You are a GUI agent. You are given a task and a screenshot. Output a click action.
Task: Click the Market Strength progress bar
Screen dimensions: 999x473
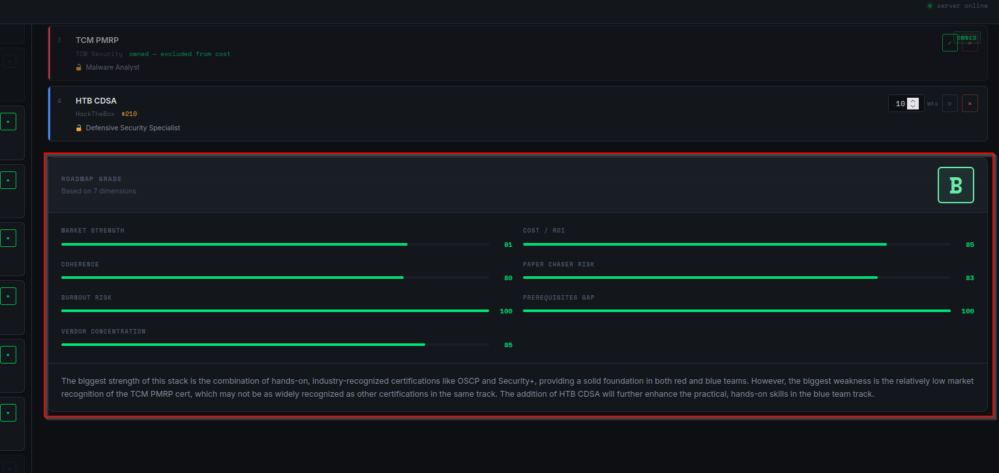(x=274, y=244)
